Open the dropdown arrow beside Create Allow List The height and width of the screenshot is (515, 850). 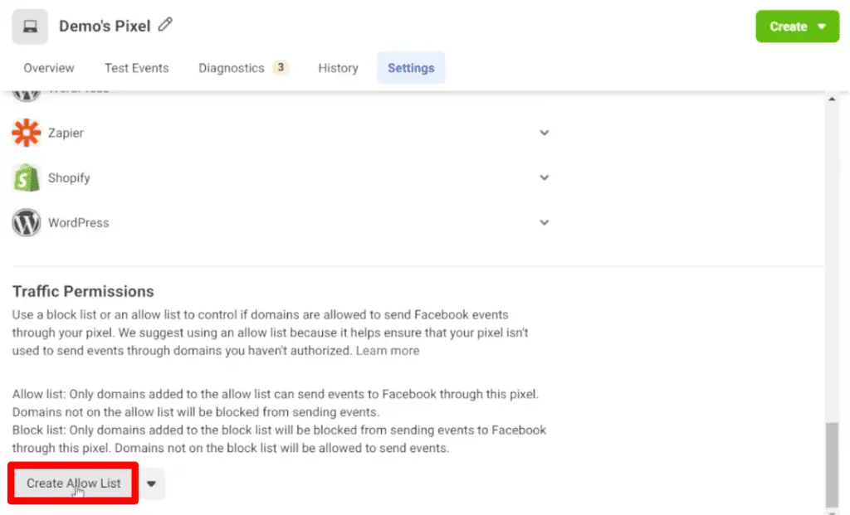pos(151,483)
